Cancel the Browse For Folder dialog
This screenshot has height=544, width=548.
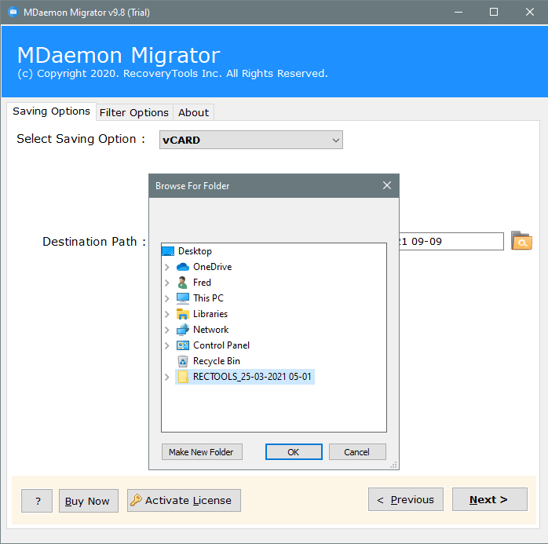[357, 451]
